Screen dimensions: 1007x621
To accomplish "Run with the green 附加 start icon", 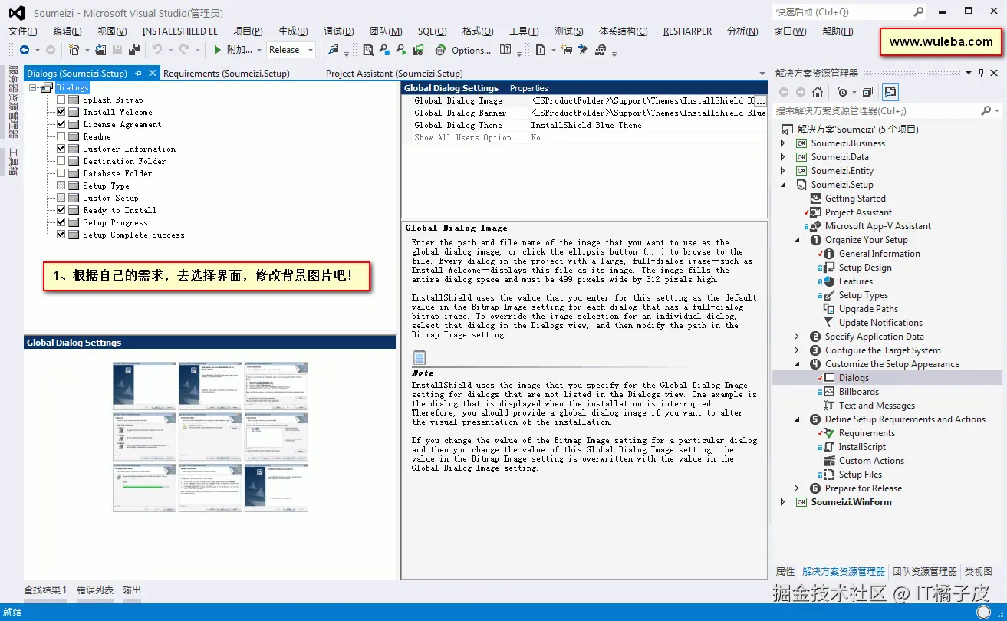I will (217, 49).
